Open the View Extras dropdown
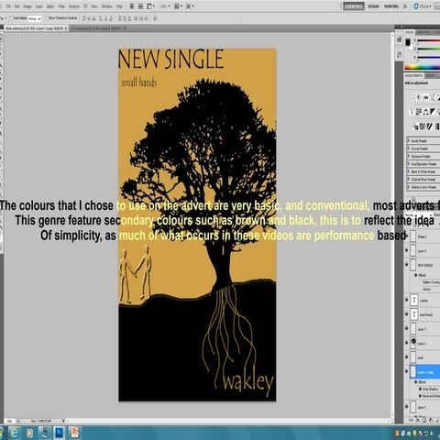The height and width of the screenshot is (440, 440). (x=150, y=6)
